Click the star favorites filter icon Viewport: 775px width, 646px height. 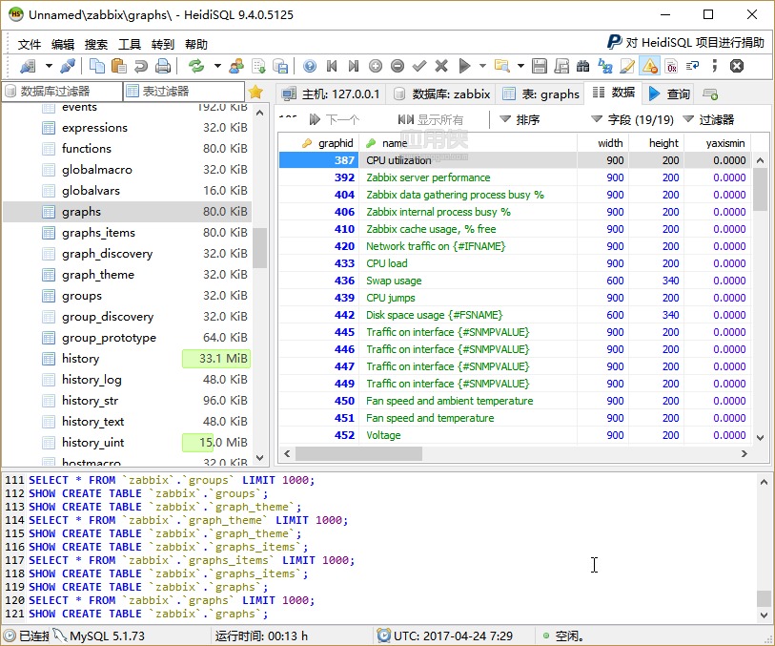[x=255, y=92]
